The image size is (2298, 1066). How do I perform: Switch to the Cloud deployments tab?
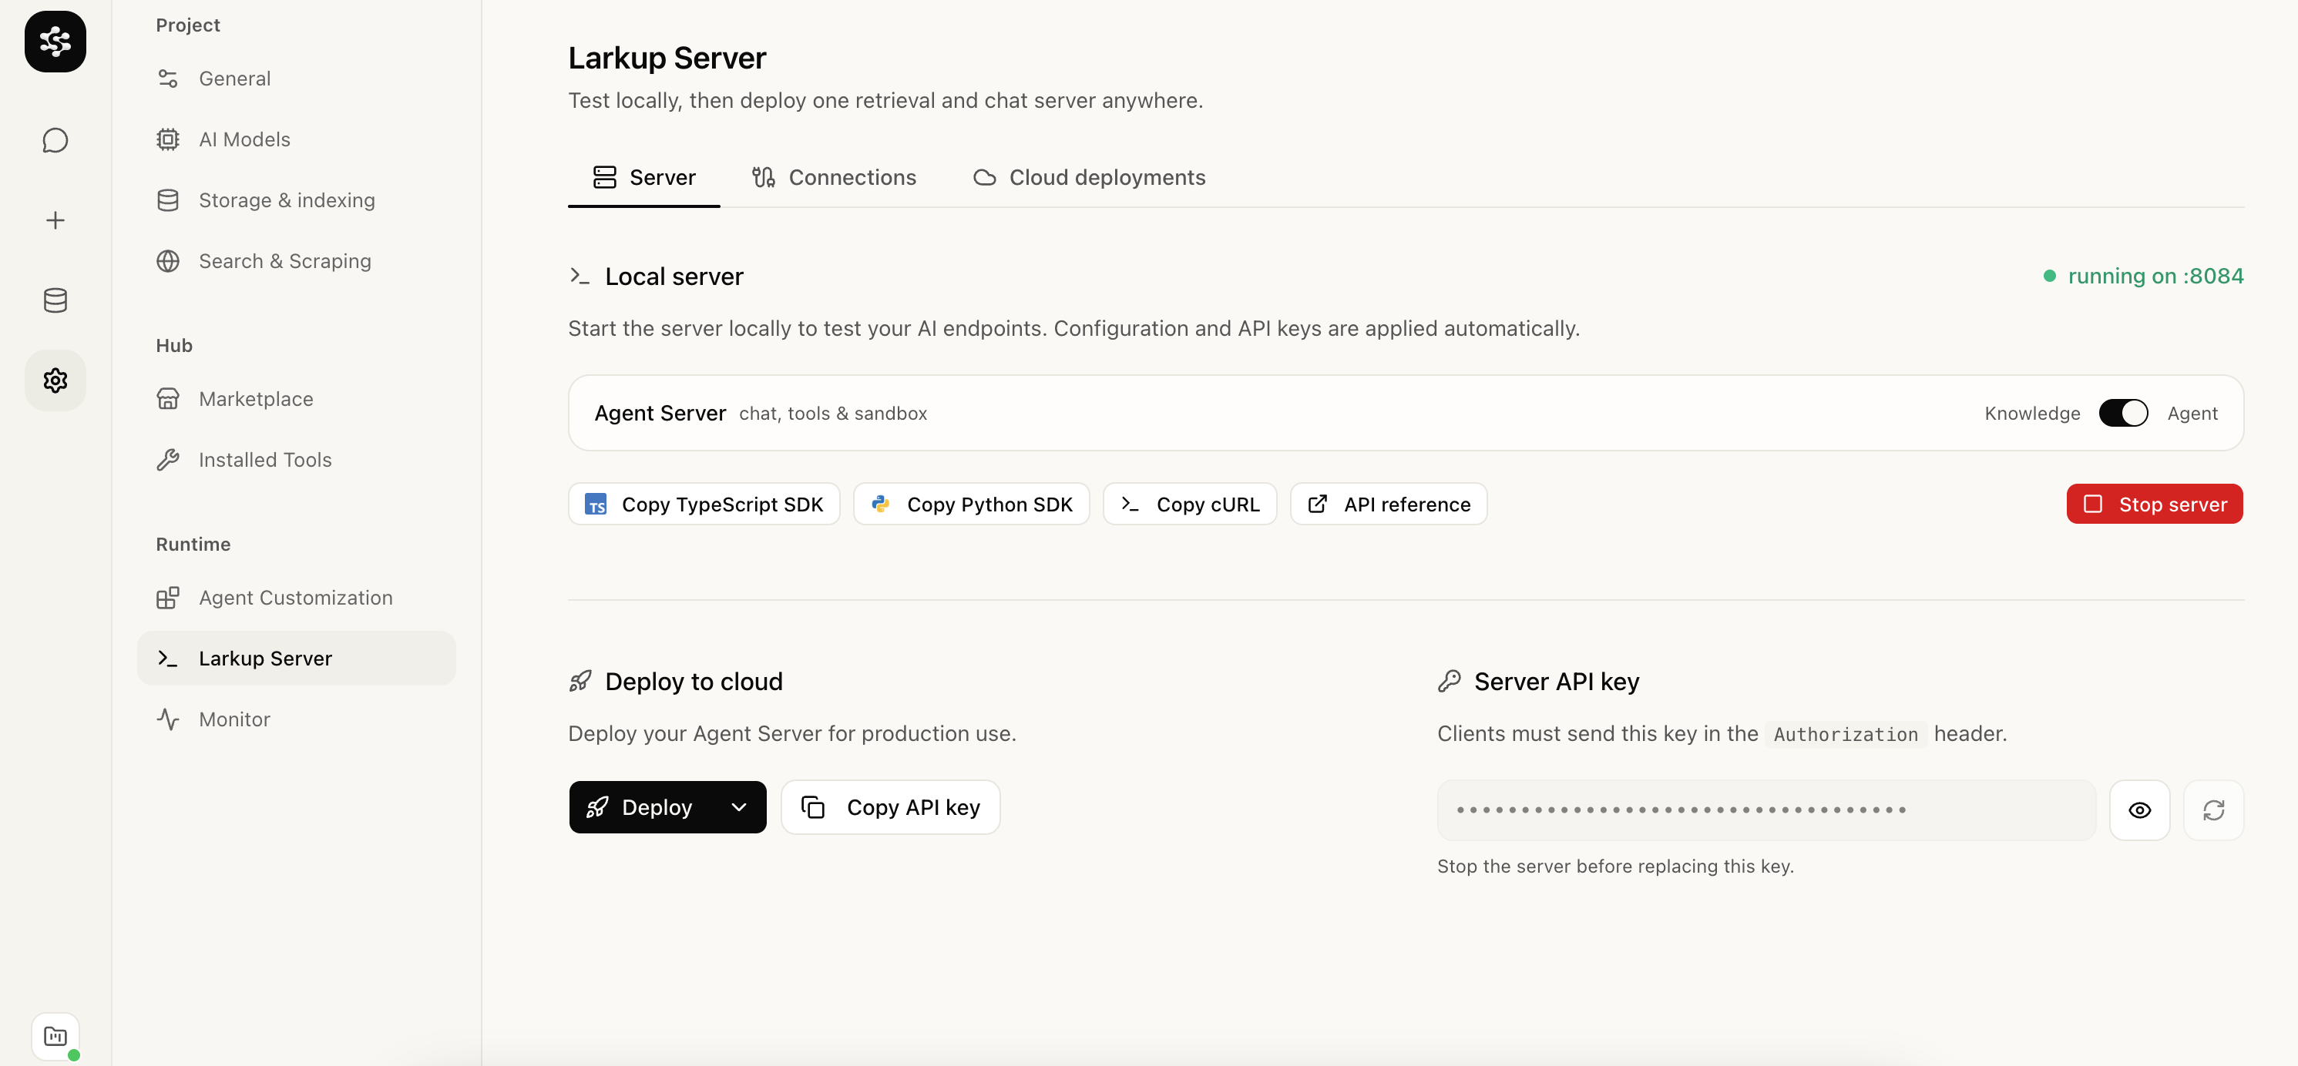(1089, 177)
